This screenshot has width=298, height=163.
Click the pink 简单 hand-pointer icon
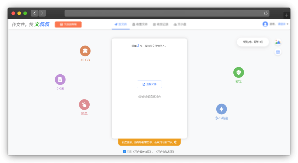click(x=84, y=105)
